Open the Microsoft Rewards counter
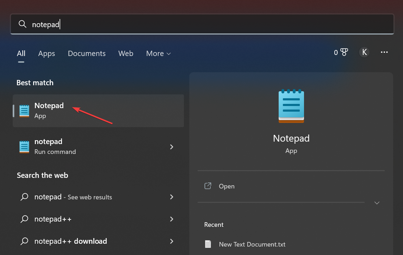Viewport: 403px width, 255px height. tap(340, 52)
